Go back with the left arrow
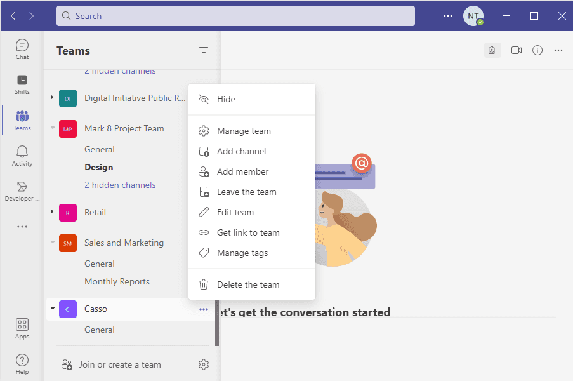Viewport: 573px width, 381px height. (13, 16)
